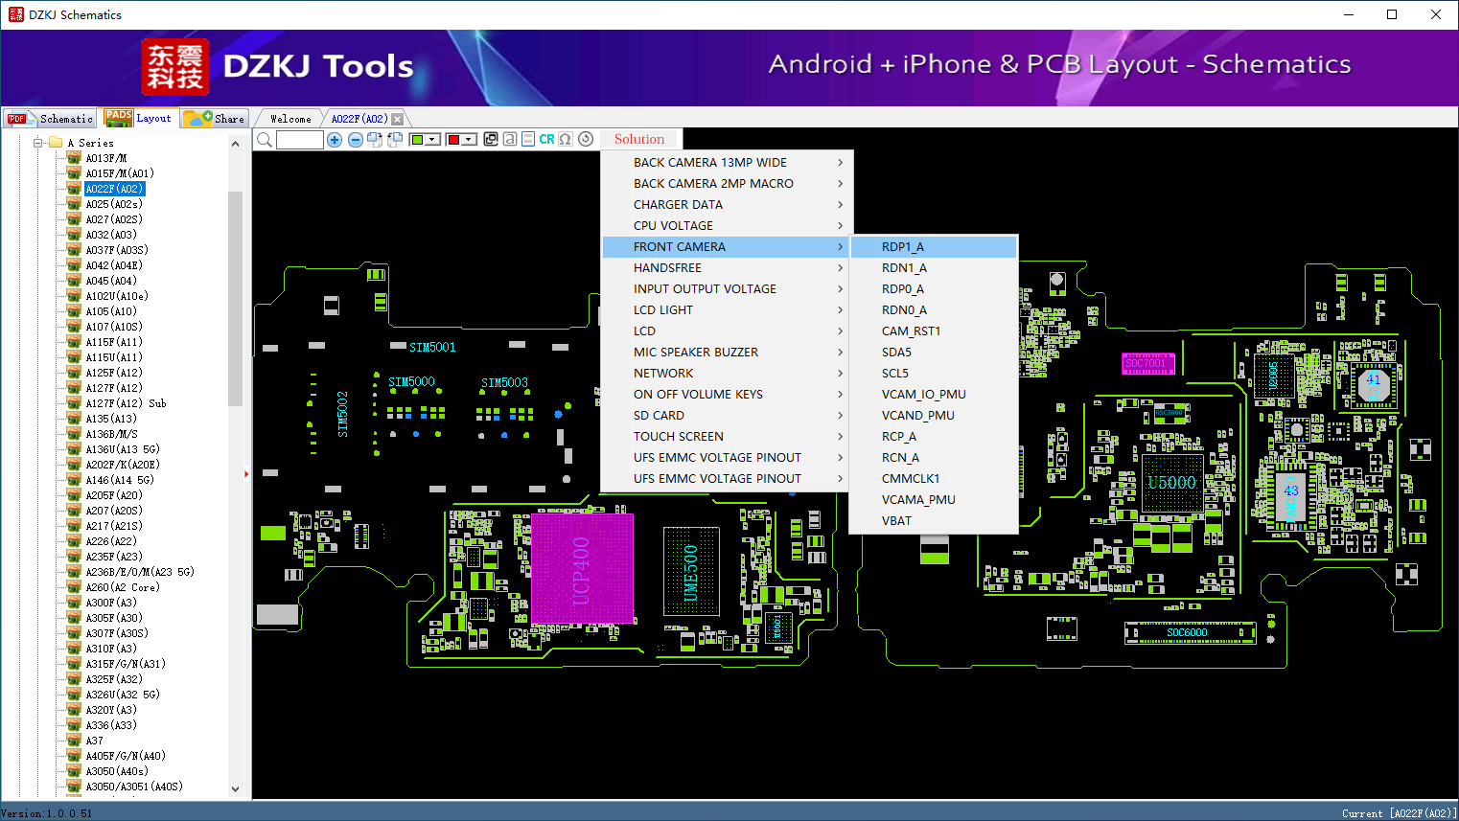Open the CPU VOLTAGE menu entry
The height and width of the screenshot is (821, 1459).
[726, 226]
